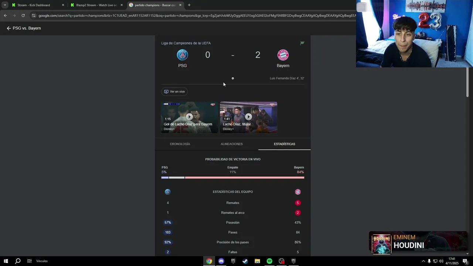The width and height of the screenshot is (473, 266).
Task: Play the Lucho Díaz, titular video
Action: pos(248,117)
